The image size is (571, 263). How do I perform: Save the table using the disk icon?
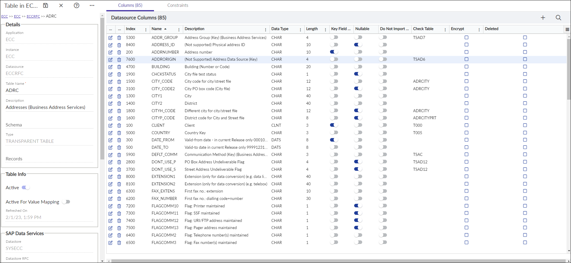click(46, 5)
